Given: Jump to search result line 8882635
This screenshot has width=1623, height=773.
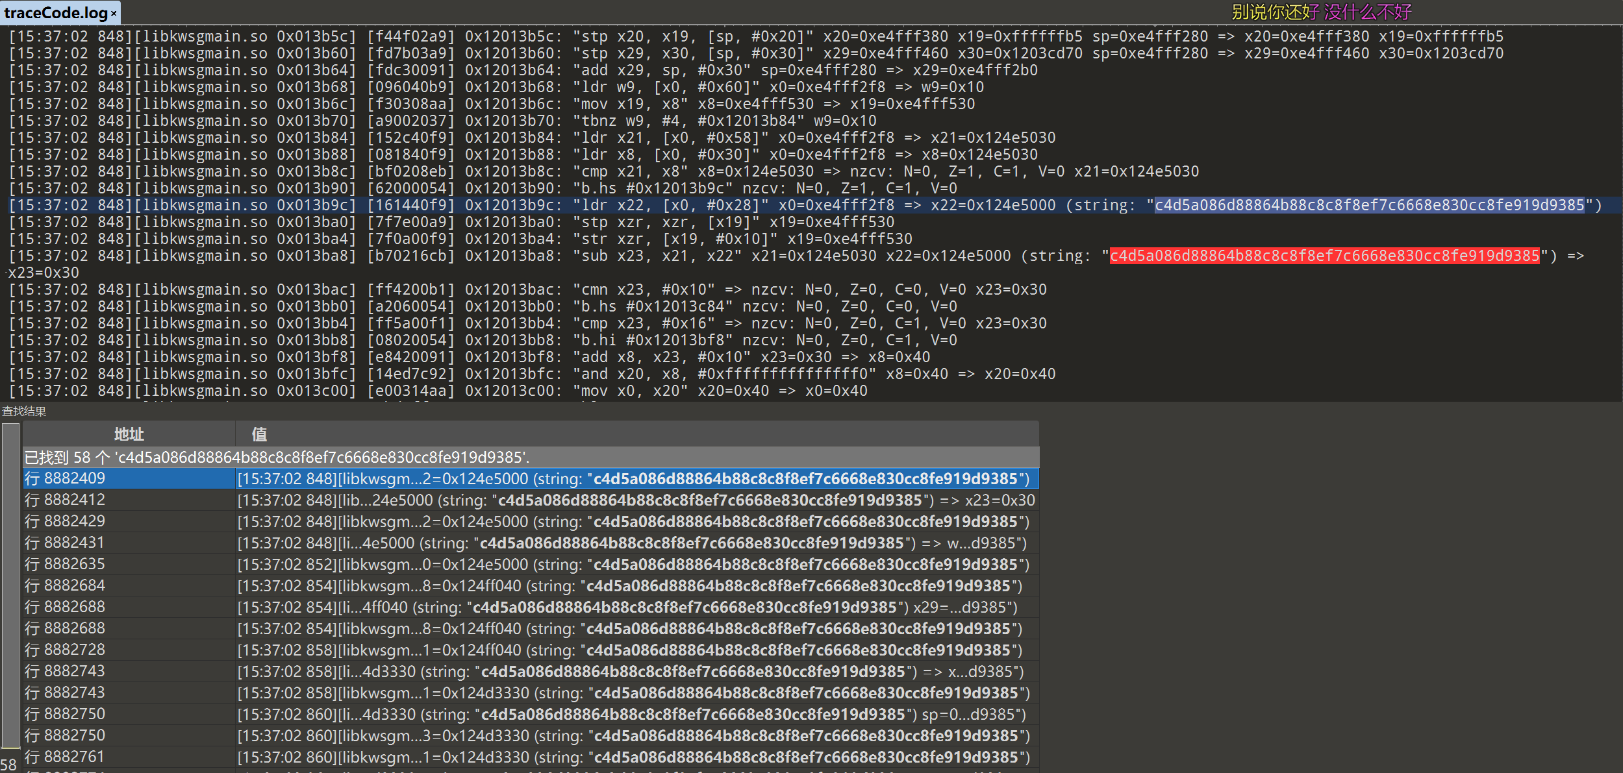Looking at the screenshot, I should 65,564.
